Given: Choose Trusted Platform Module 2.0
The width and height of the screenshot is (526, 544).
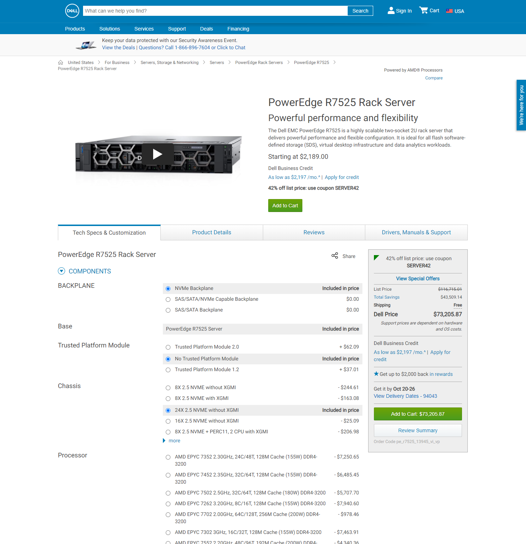Looking at the screenshot, I should (x=168, y=347).
